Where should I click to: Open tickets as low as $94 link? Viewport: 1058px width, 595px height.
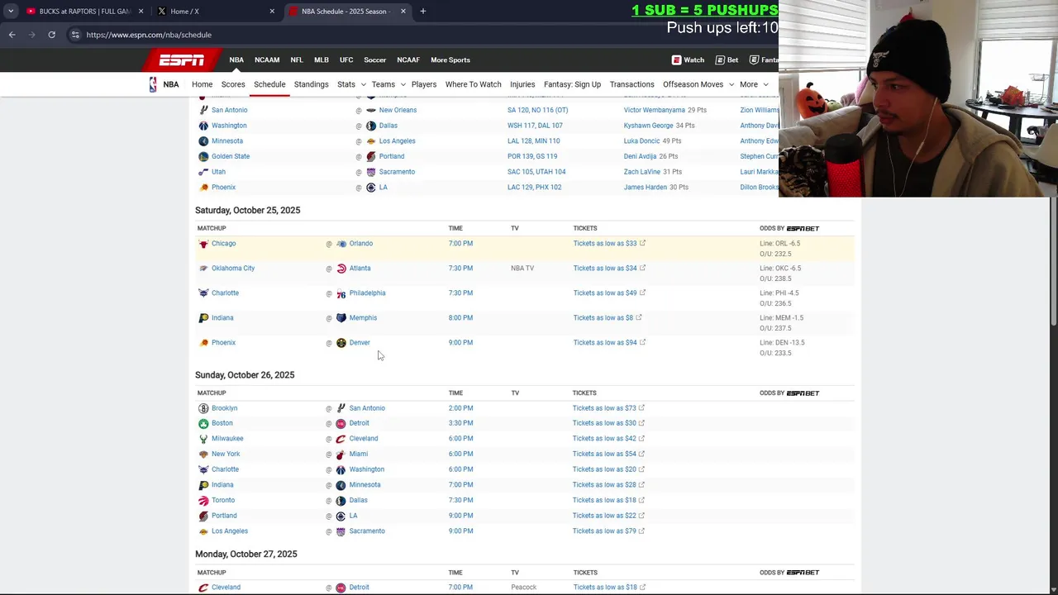point(605,343)
